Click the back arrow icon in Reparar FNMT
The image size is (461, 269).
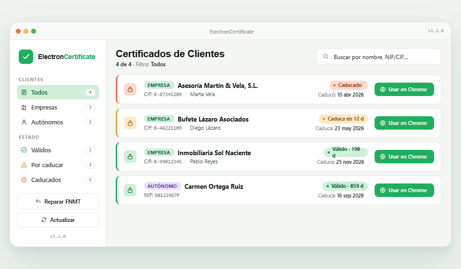coord(38,201)
